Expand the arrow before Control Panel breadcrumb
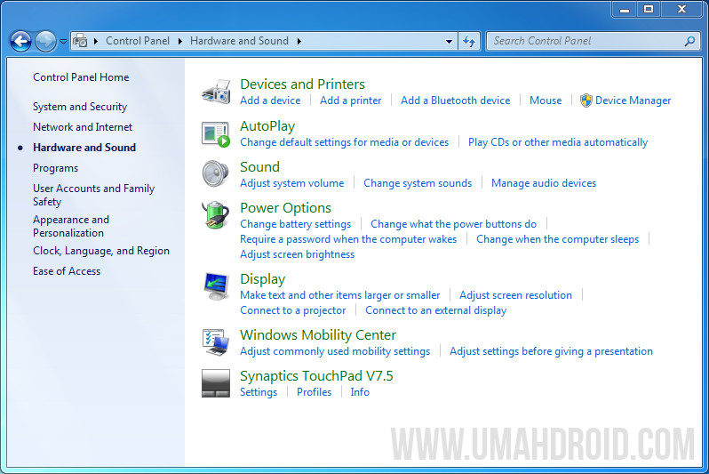Viewport: 709px width, 474px height. (x=96, y=41)
